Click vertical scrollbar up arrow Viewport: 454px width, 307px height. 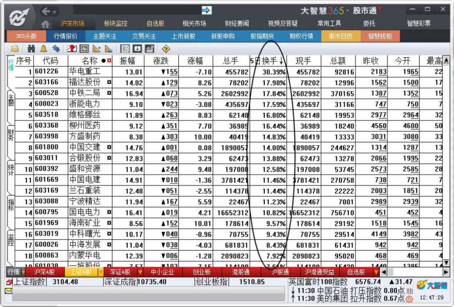[x=446, y=60]
